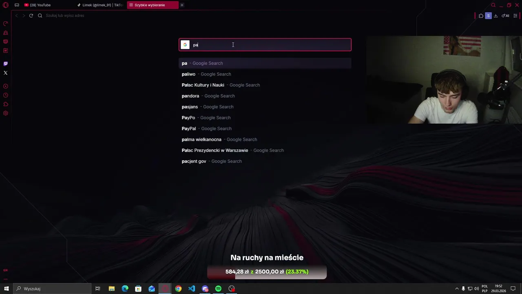Choose 'Pałac Kultury i Nauki' suggestion

(x=265, y=85)
